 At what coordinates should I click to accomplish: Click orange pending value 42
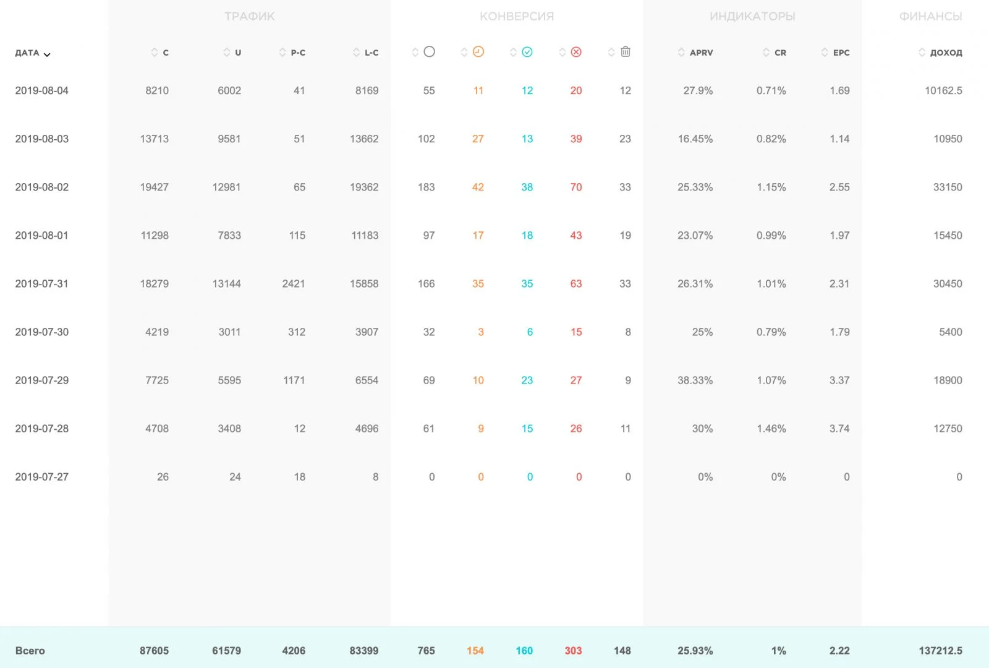[x=478, y=187]
